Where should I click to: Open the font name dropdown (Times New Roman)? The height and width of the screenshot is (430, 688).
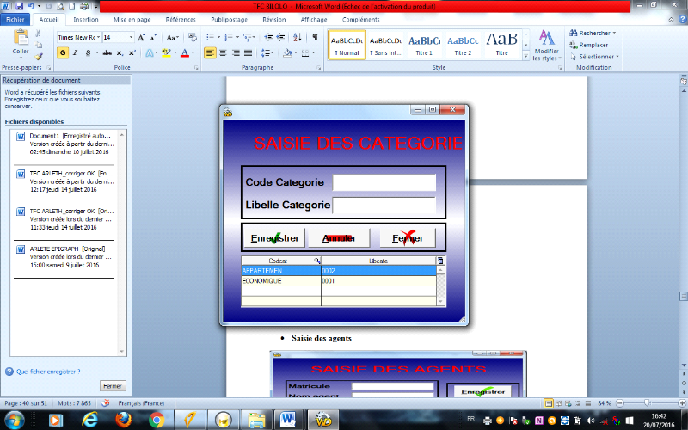(98, 37)
